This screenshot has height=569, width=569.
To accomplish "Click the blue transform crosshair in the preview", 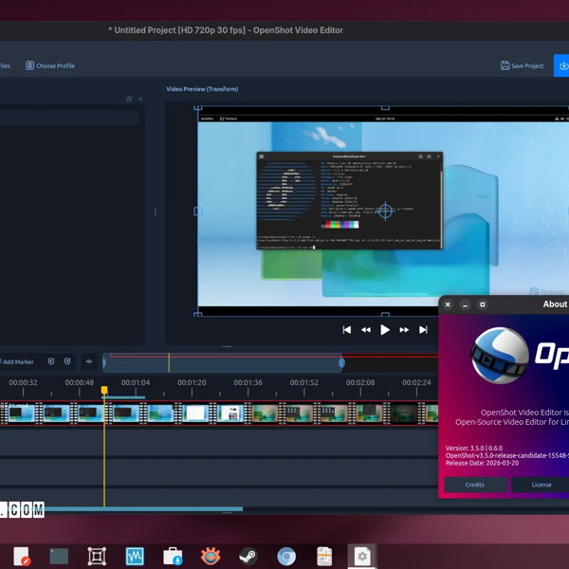I will [x=385, y=211].
